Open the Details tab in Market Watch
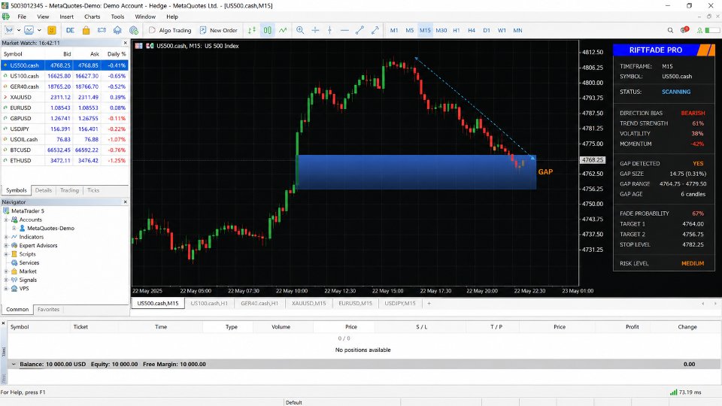 click(44, 190)
